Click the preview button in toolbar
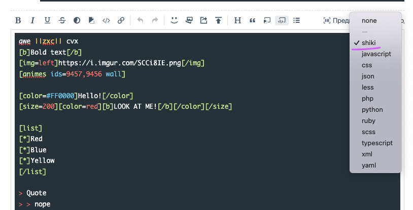The height and width of the screenshot is (210, 413). pos(335,21)
